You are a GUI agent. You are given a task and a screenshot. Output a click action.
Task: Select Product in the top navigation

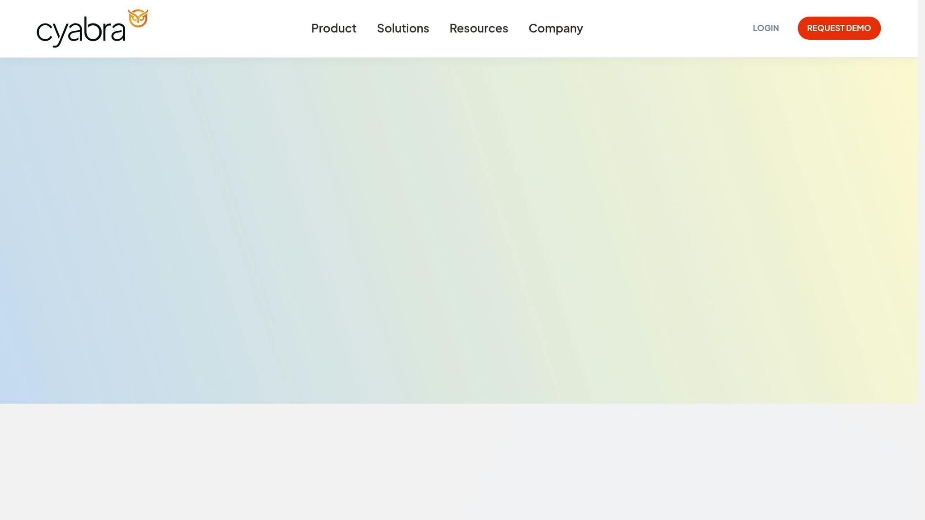point(333,28)
